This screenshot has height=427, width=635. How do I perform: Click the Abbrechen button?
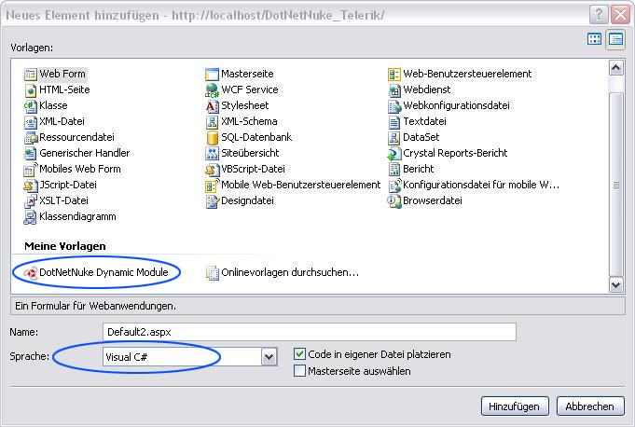(590, 406)
